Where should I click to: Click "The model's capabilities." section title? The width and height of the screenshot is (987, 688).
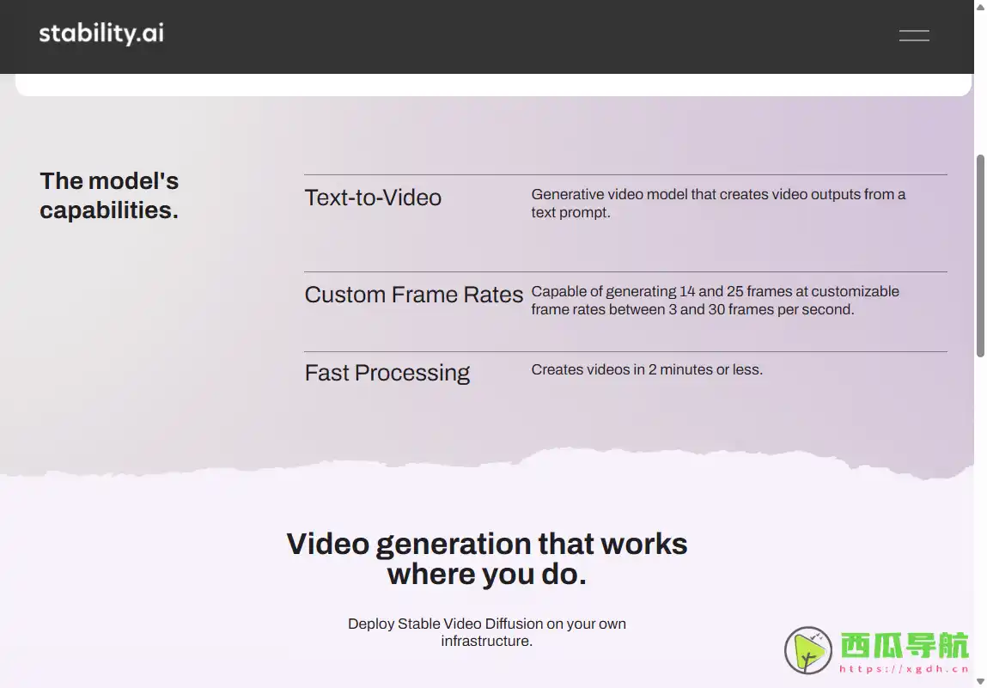(x=109, y=196)
